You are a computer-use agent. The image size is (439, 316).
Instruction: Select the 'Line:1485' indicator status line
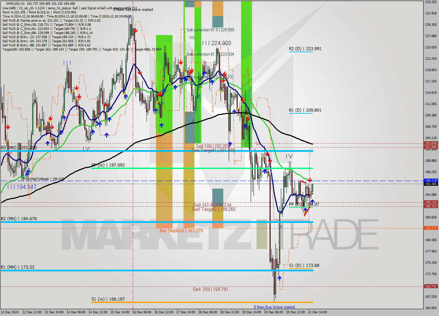click(70, 8)
